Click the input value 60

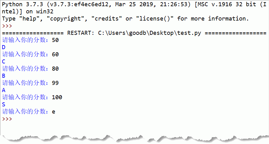tap(55, 54)
